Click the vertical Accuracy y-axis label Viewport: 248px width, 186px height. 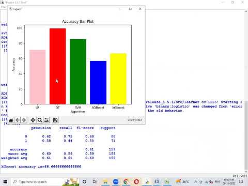14,65
